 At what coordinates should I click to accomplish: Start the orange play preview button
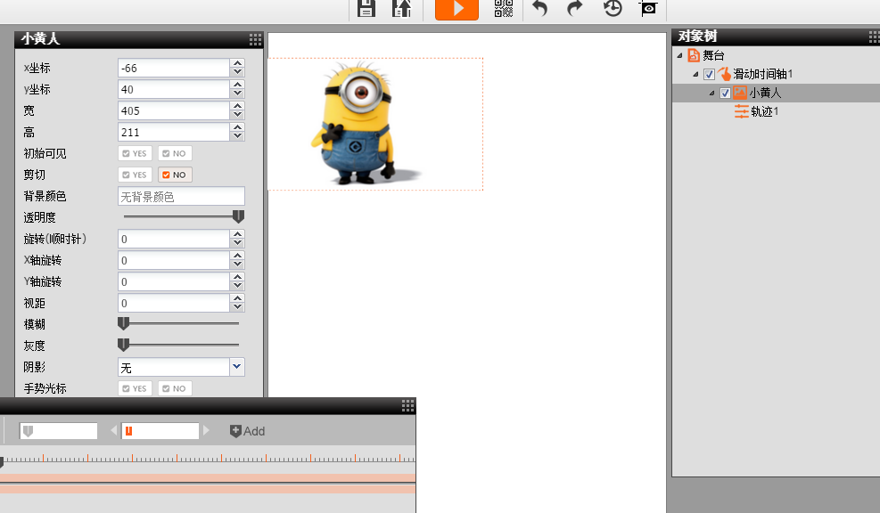point(456,10)
